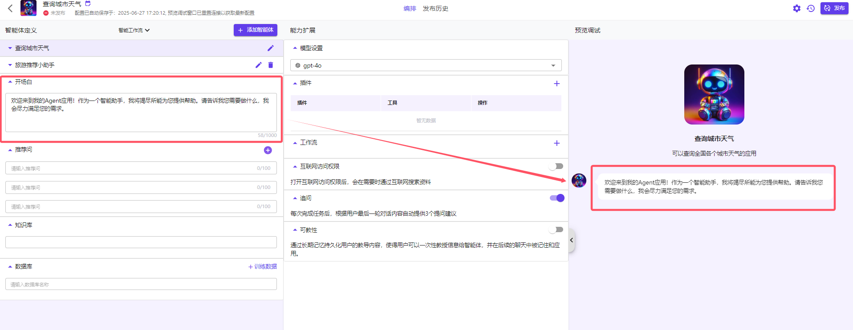Add a plugin with the plus icon
Viewport: 853px width, 330px height.
(556, 84)
